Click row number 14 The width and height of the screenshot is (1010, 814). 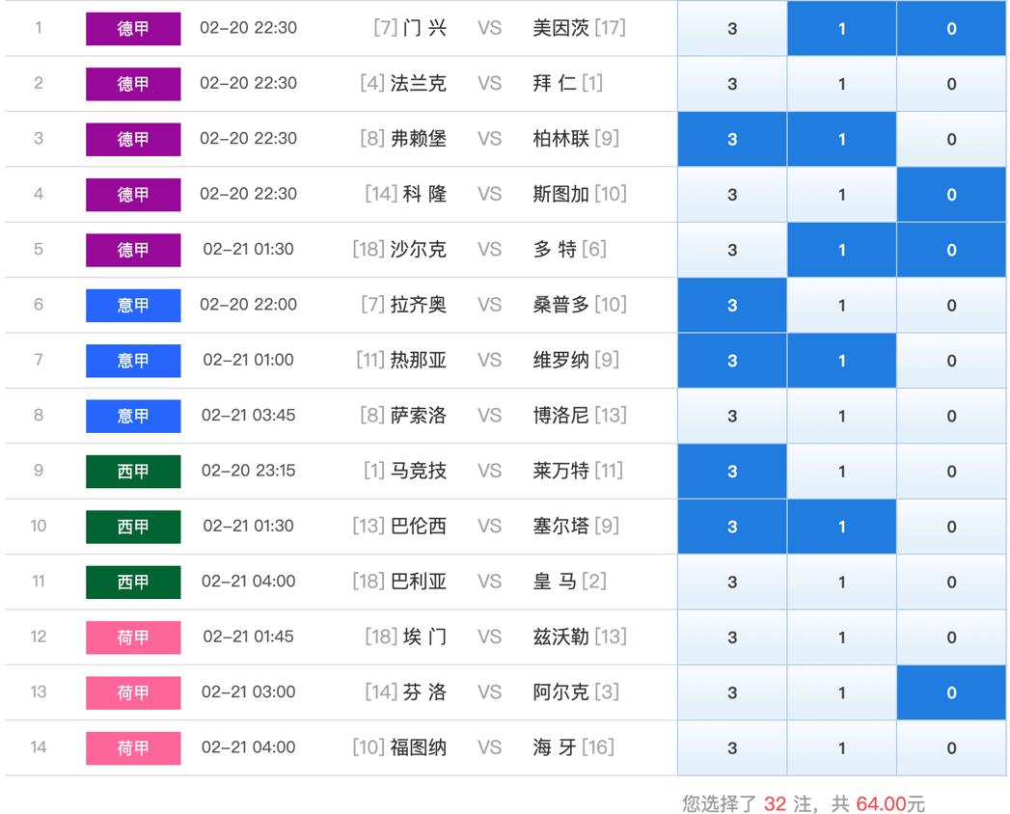tap(39, 747)
